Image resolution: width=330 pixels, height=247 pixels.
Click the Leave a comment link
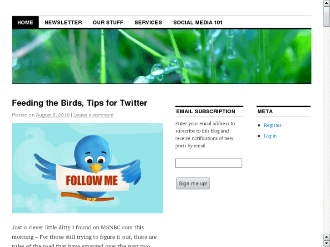click(x=94, y=115)
